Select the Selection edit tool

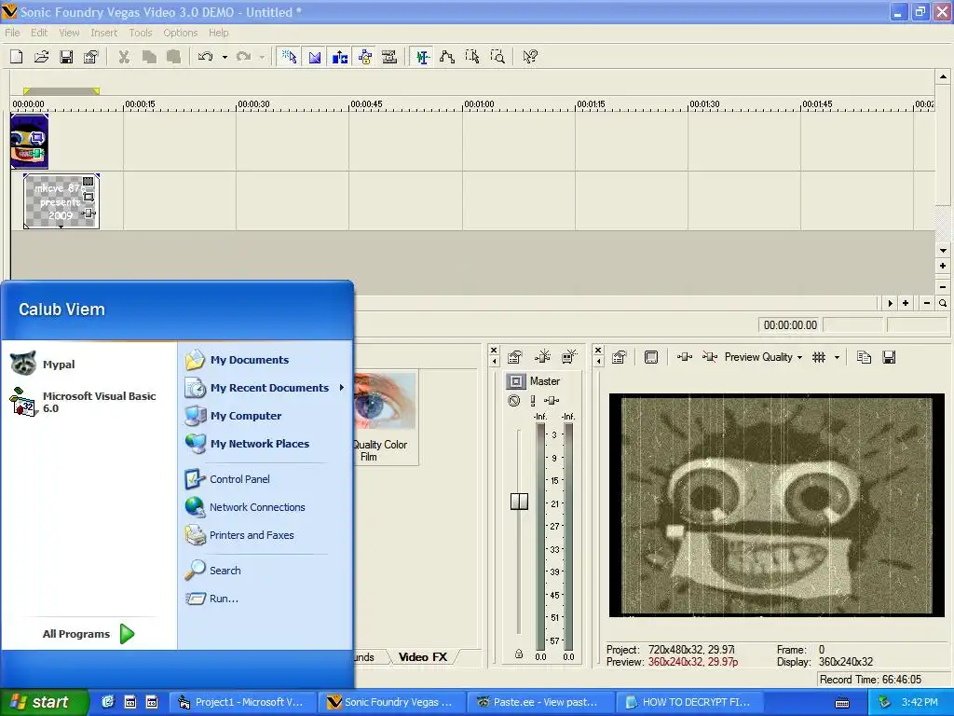(x=472, y=57)
